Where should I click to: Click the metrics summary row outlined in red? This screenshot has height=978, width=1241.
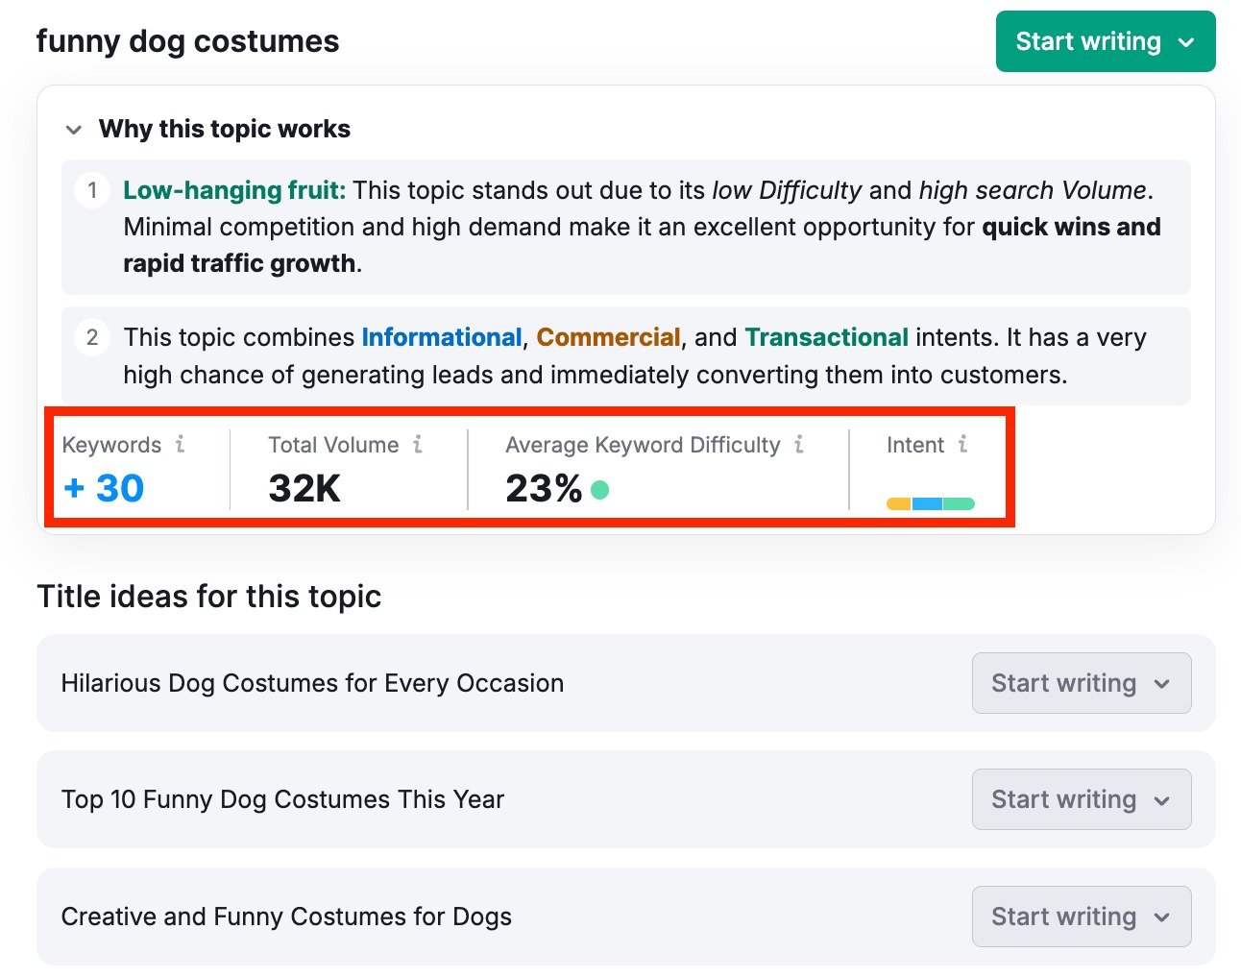[x=528, y=469]
